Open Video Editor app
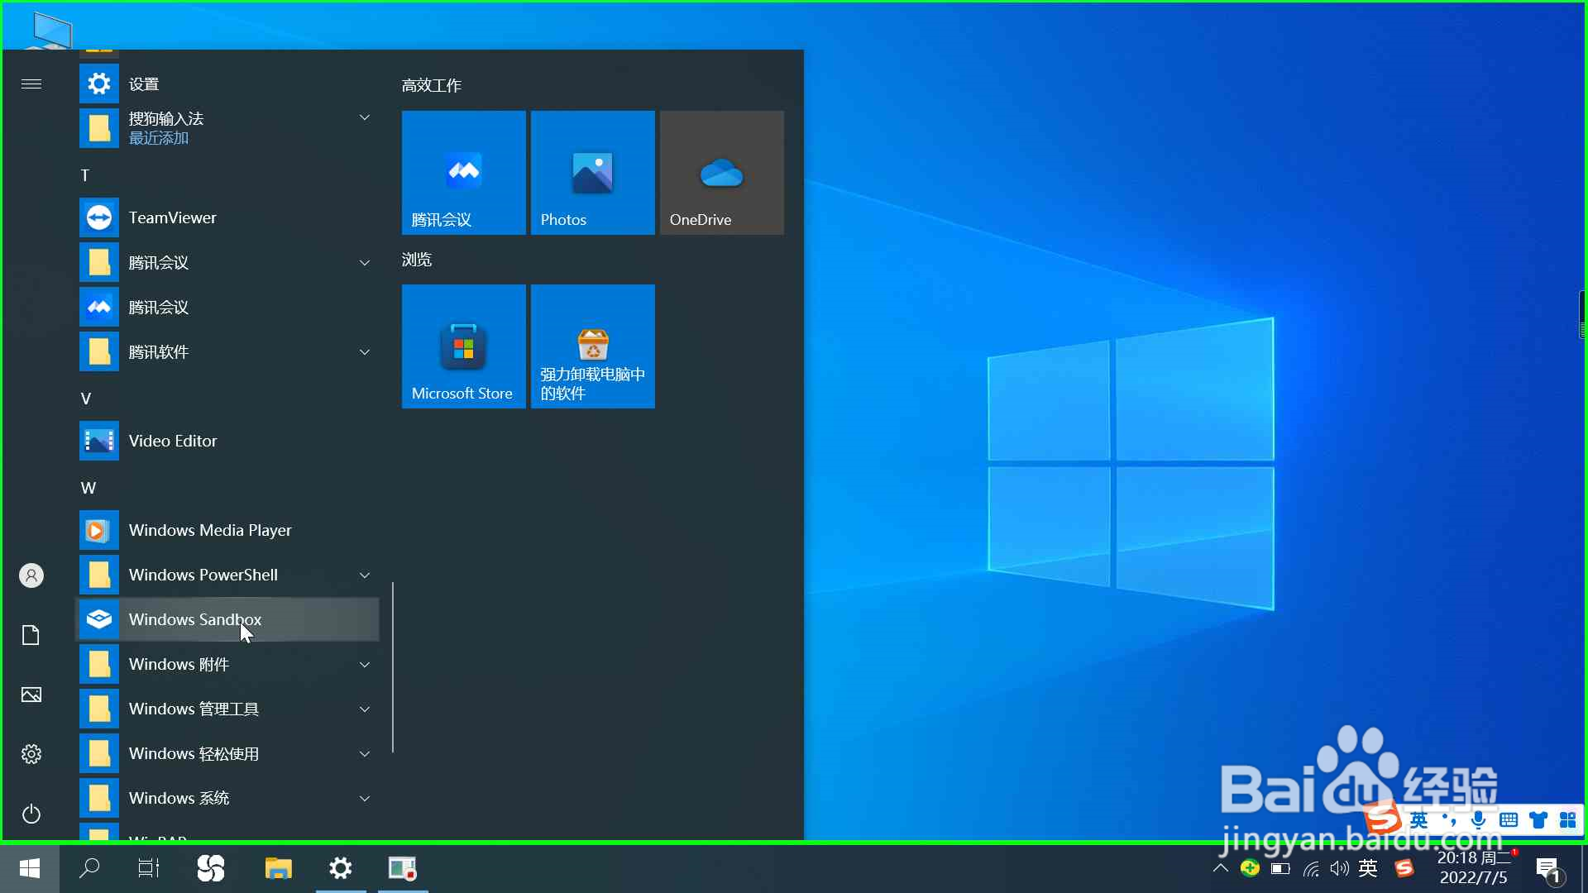The image size is (1588, 893). pos(227,441)
